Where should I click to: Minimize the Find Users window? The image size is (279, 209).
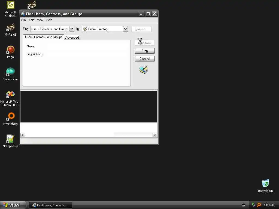click(x=141, y=14)
